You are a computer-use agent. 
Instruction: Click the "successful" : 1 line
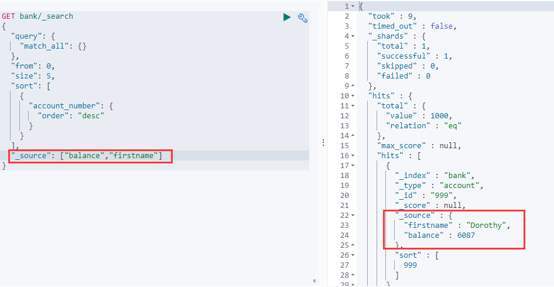pos(414,56)
